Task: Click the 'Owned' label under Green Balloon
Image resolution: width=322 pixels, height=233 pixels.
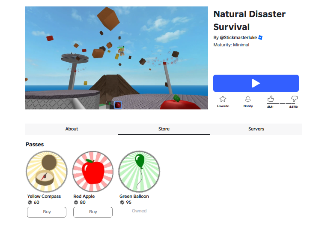Action: pos(139,211)
